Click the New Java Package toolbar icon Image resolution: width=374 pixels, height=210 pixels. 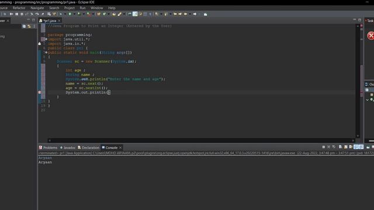click(99, 14)
